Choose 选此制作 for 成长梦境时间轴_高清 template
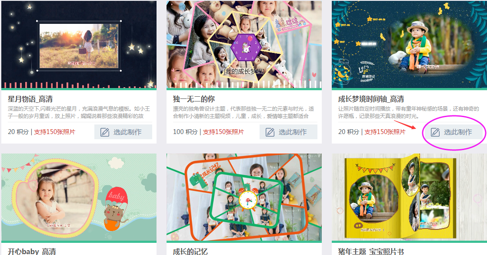This screenshot has width=487, height=255. click(454, 132)
